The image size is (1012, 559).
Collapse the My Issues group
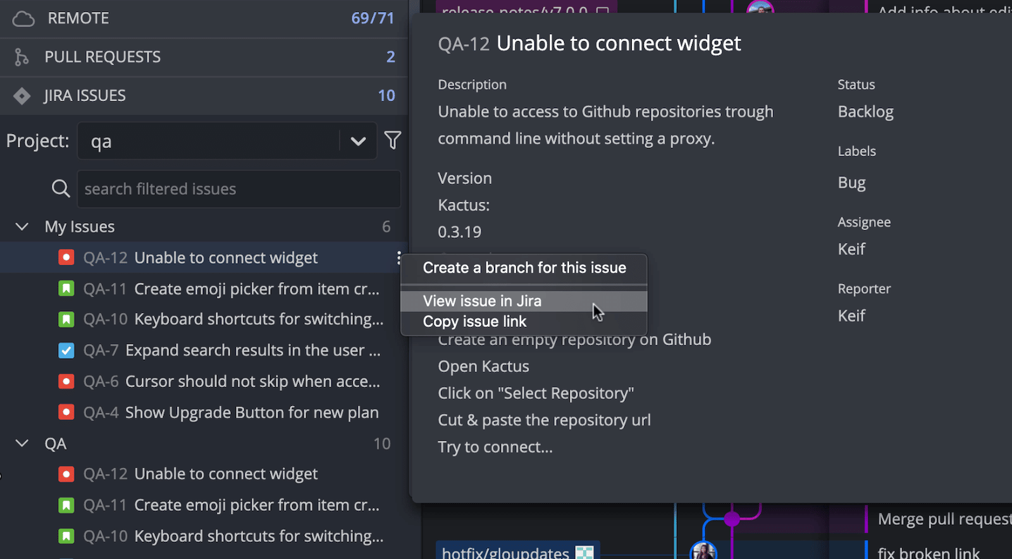click(22, 226)
